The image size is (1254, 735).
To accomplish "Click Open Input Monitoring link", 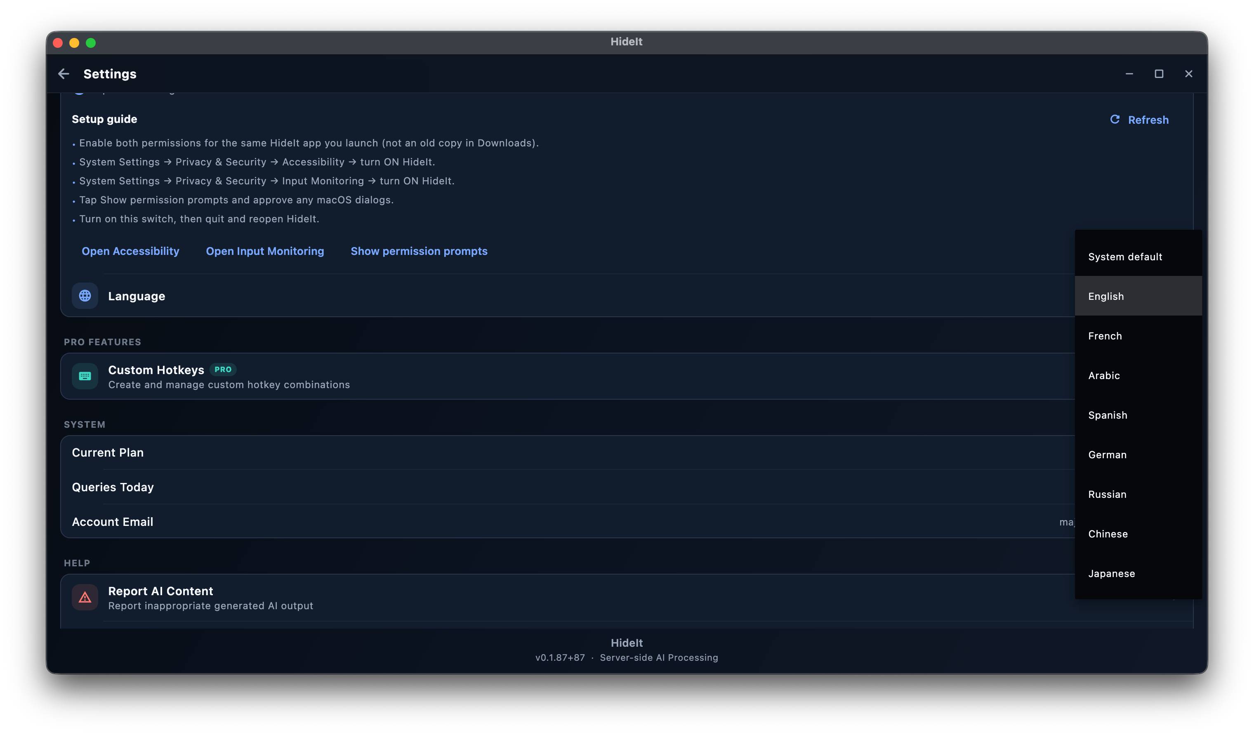I will coord(265,251).
